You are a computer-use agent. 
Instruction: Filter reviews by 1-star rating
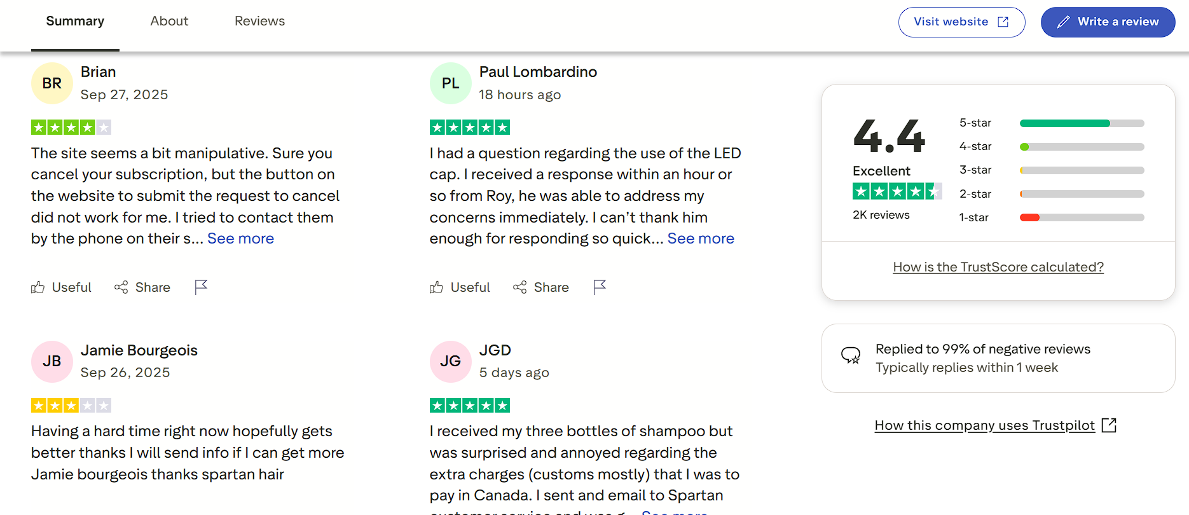tap(1081, 217)
